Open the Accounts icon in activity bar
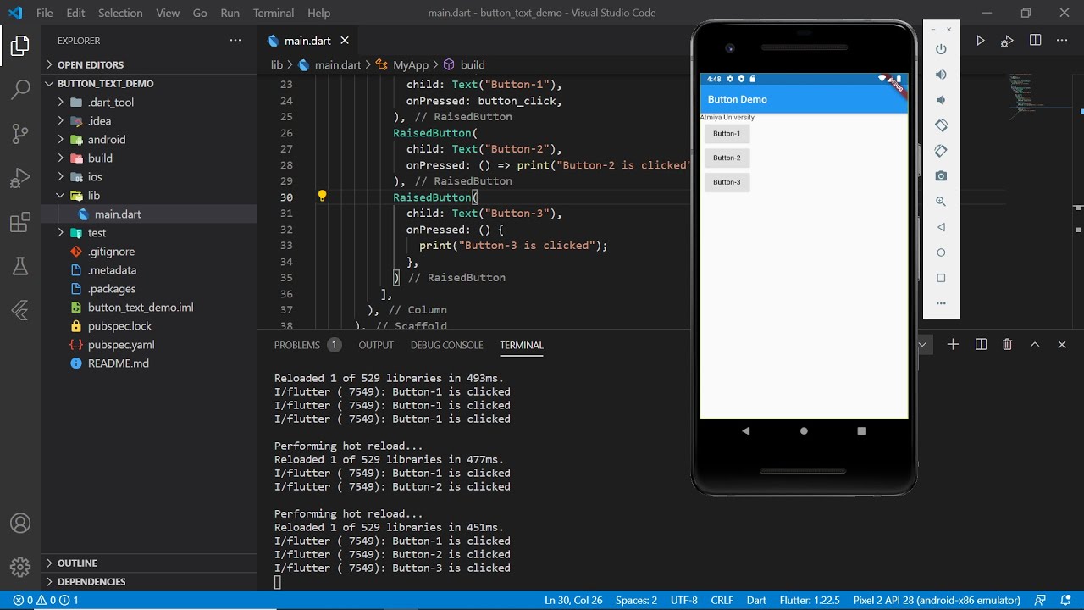 (20, 524)
